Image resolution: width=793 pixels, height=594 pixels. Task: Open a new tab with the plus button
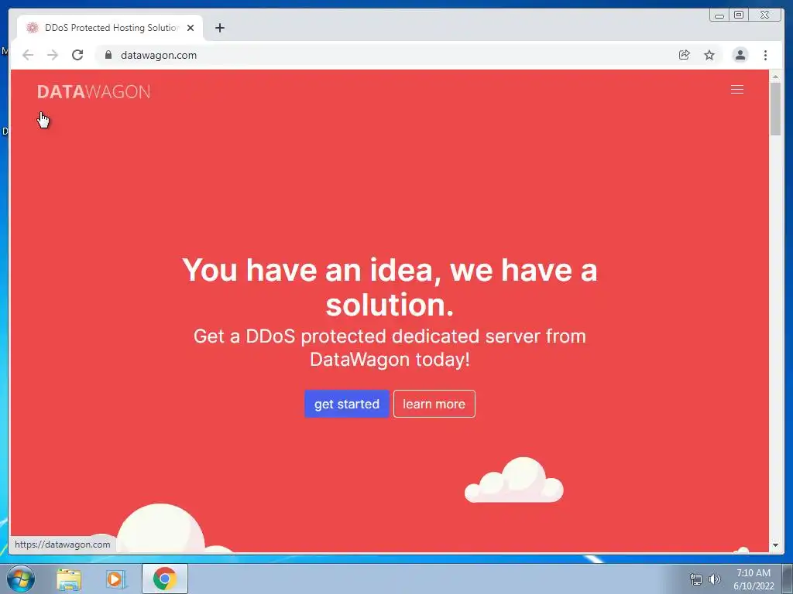tap(219, 28)
